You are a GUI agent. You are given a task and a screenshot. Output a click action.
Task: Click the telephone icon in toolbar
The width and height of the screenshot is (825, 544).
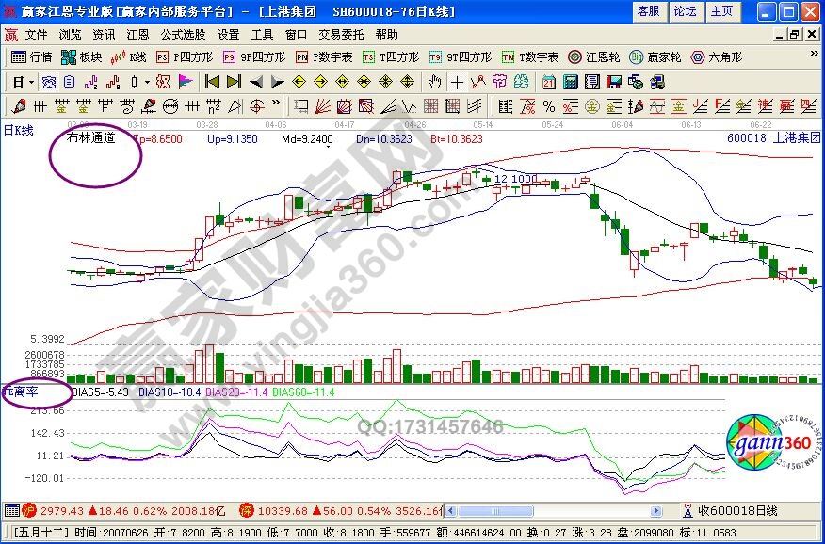coord(49,82)
